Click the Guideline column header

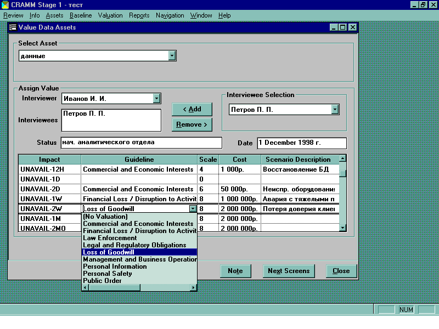(x=139, y=160)
